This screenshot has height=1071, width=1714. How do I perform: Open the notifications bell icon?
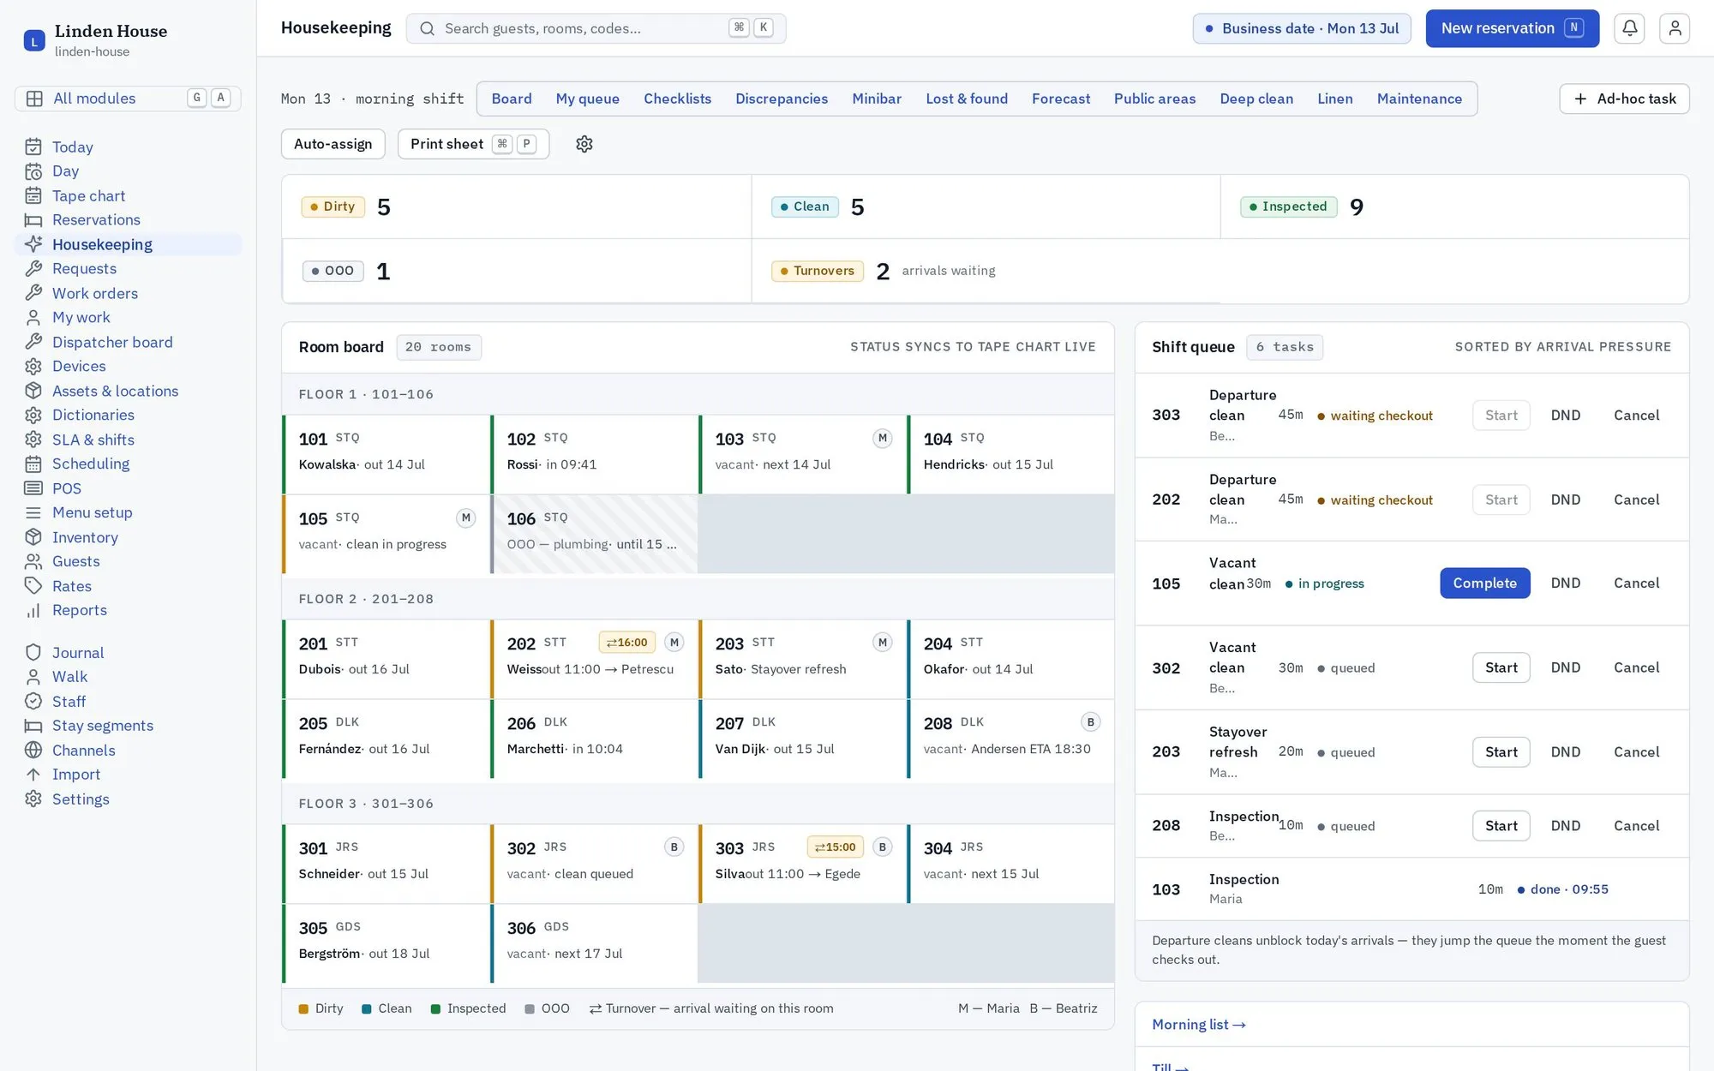[x=1629, y=28]
